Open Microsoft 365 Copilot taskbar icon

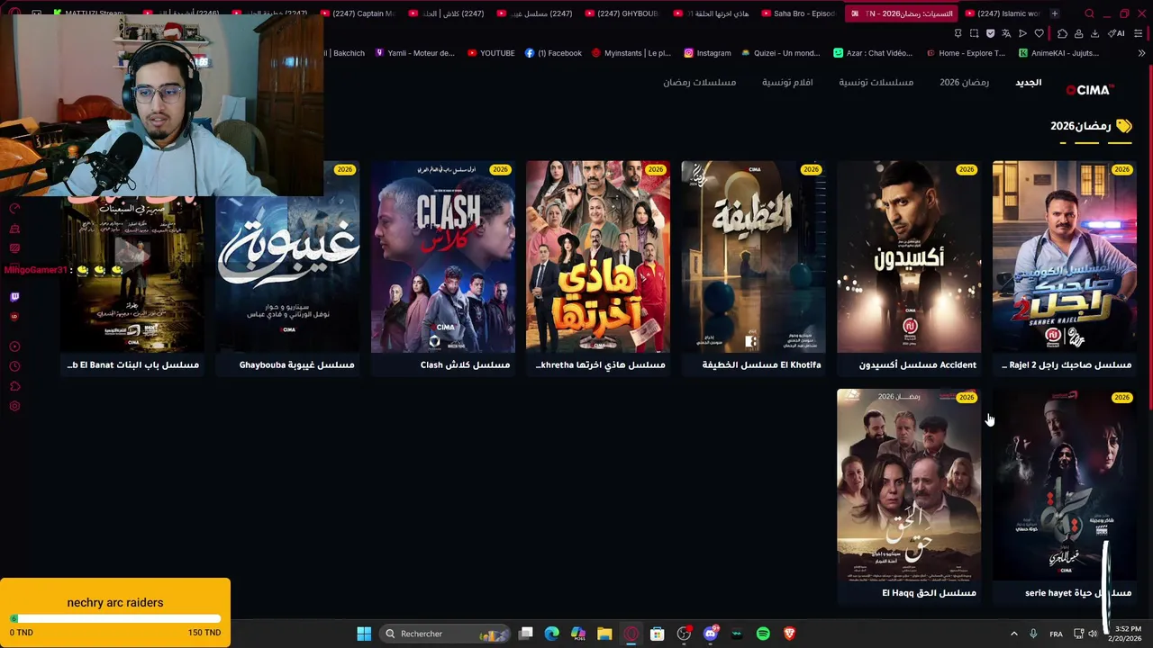click(x=578, y=634)
